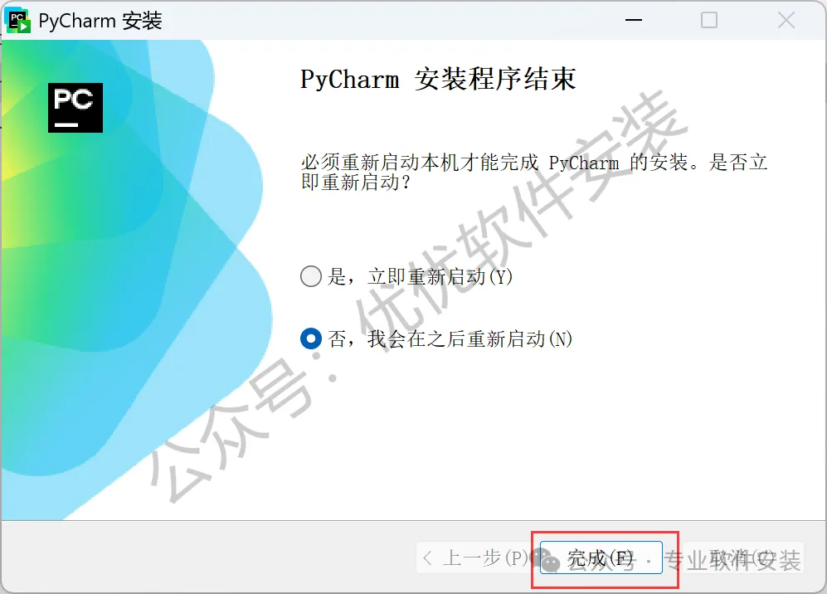Screen dimensions: 827x594
Task: Click the 完成(F) finish button
Action: [601, 557]
